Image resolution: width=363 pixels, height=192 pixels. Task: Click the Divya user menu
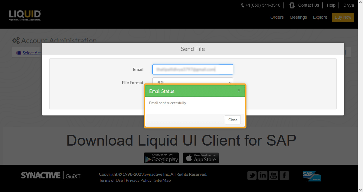(x=348, y=5)
